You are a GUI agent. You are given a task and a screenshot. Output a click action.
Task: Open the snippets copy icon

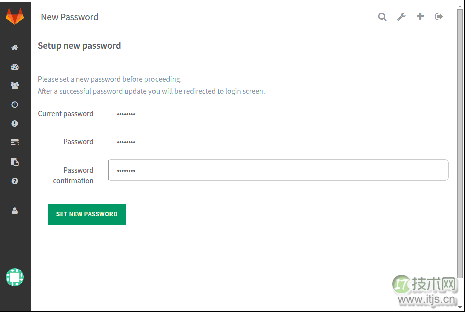click(15, 162)
